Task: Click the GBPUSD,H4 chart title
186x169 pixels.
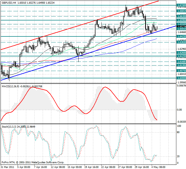Action: (x=10, y=2)
